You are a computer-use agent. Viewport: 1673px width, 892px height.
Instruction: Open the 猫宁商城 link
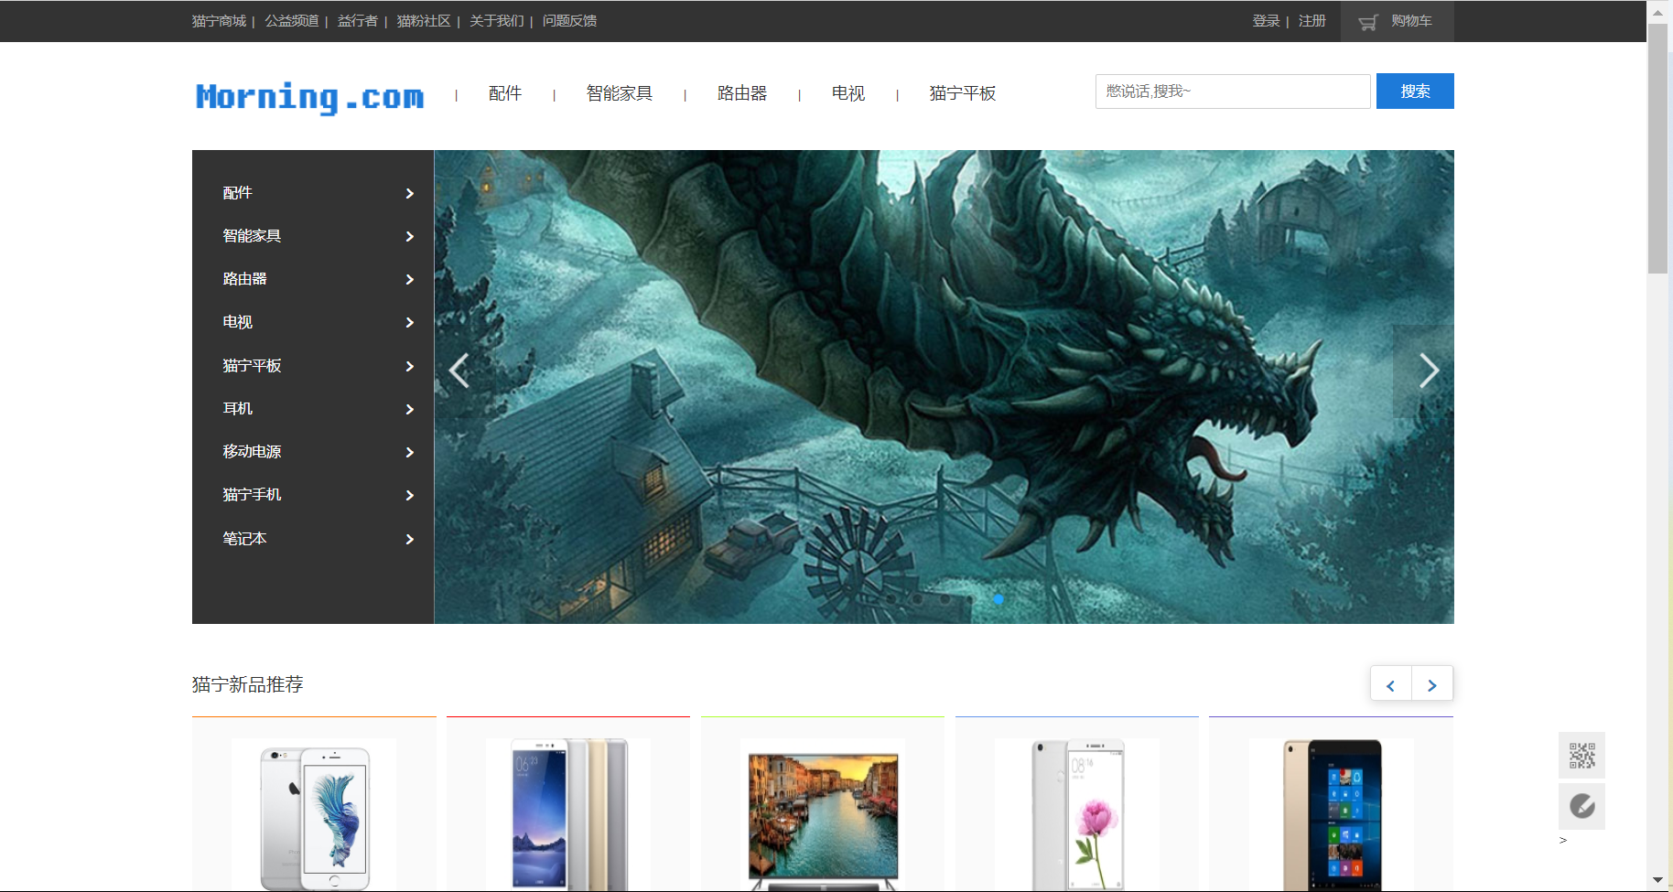(220, 21)
